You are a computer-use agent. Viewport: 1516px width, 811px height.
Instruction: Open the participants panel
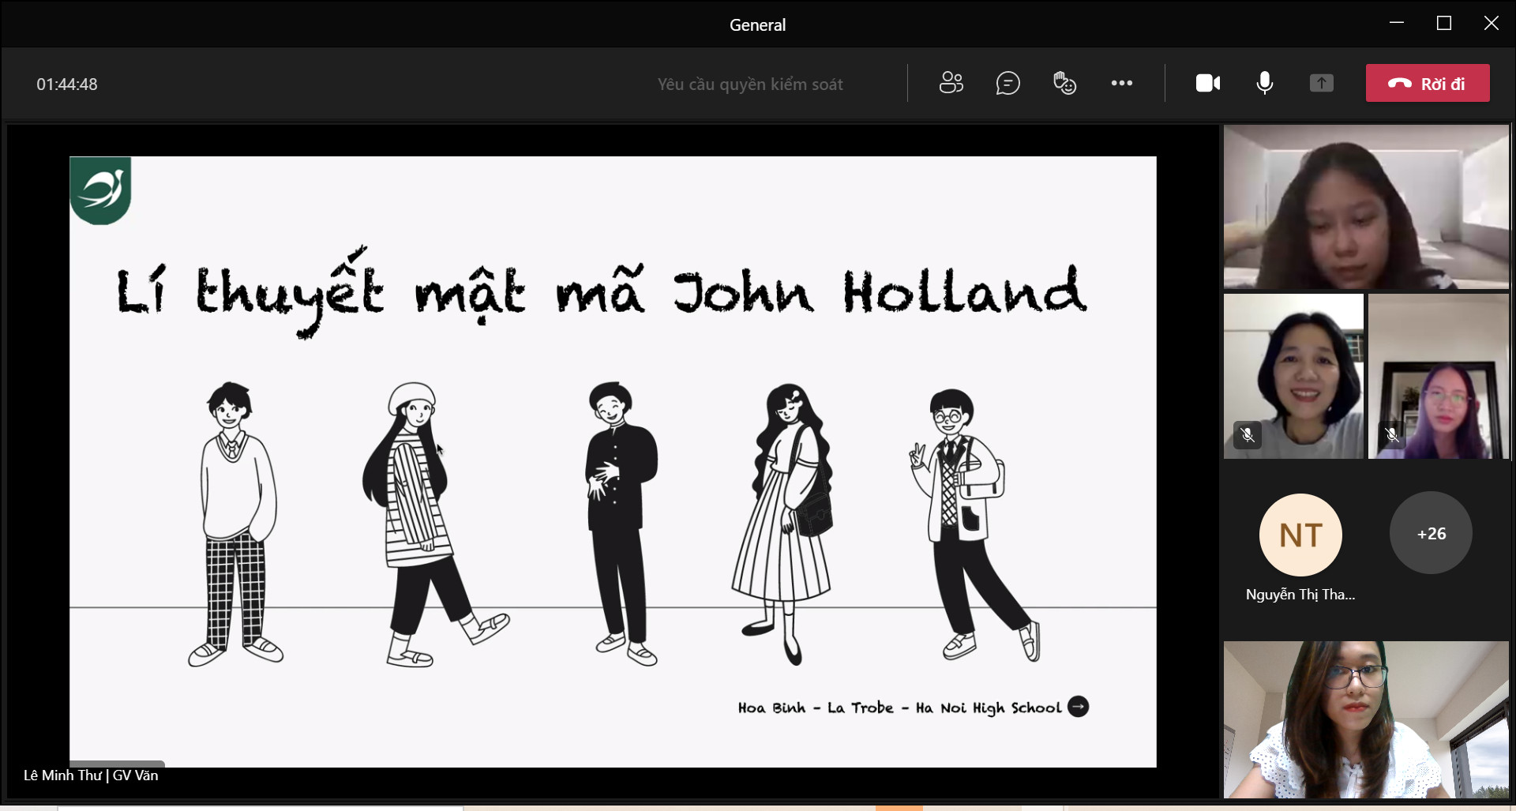[951, 83]
